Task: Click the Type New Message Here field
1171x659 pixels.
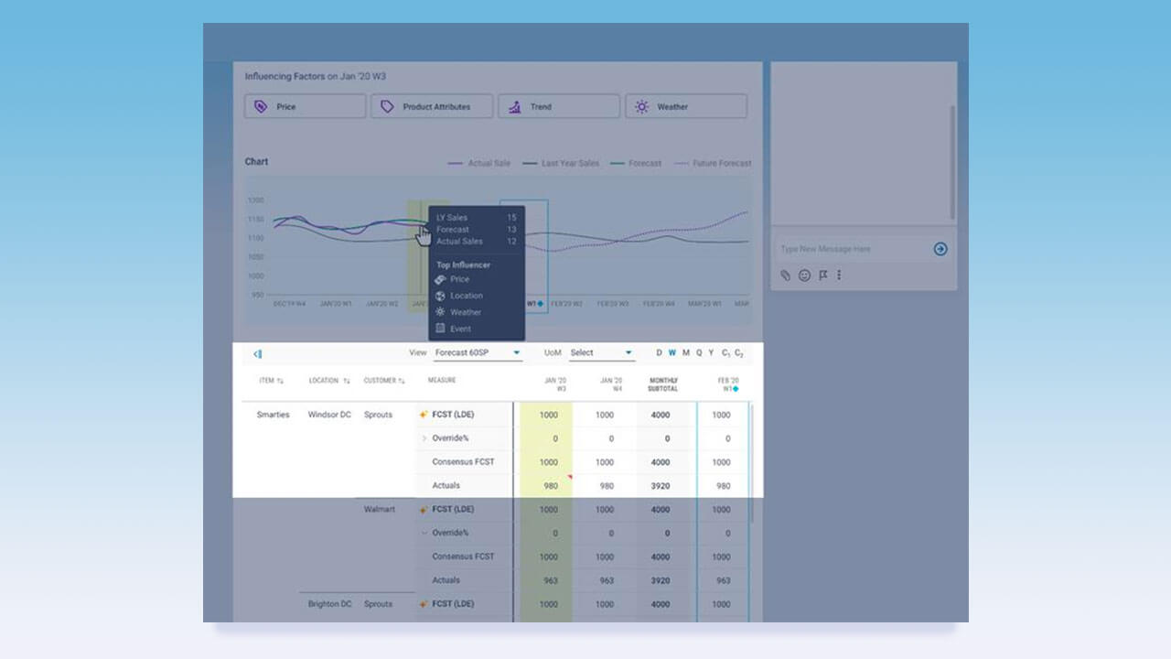Action: coord(851,249)
